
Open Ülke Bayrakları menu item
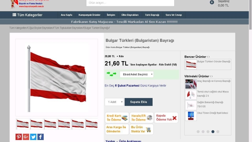[130, 15]
